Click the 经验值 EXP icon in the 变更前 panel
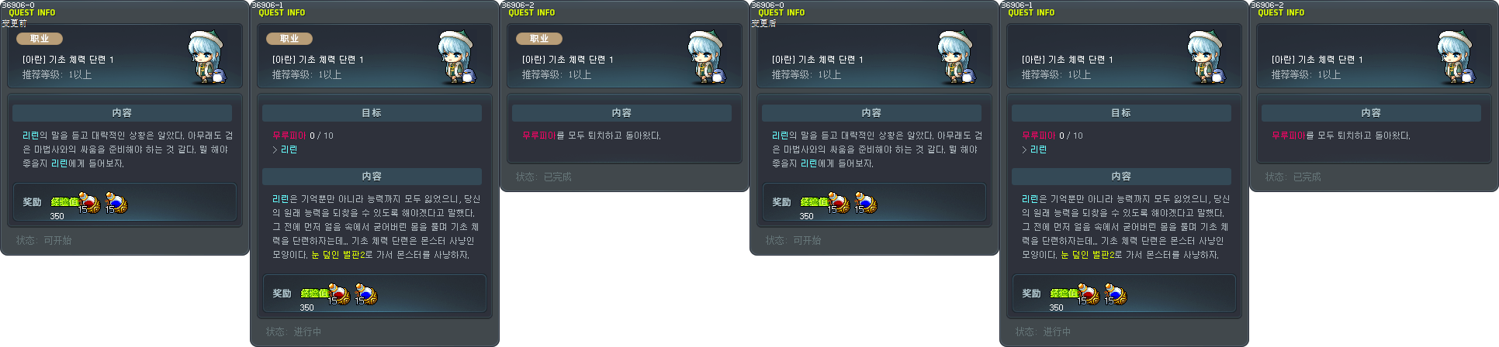 coord(64,201)
